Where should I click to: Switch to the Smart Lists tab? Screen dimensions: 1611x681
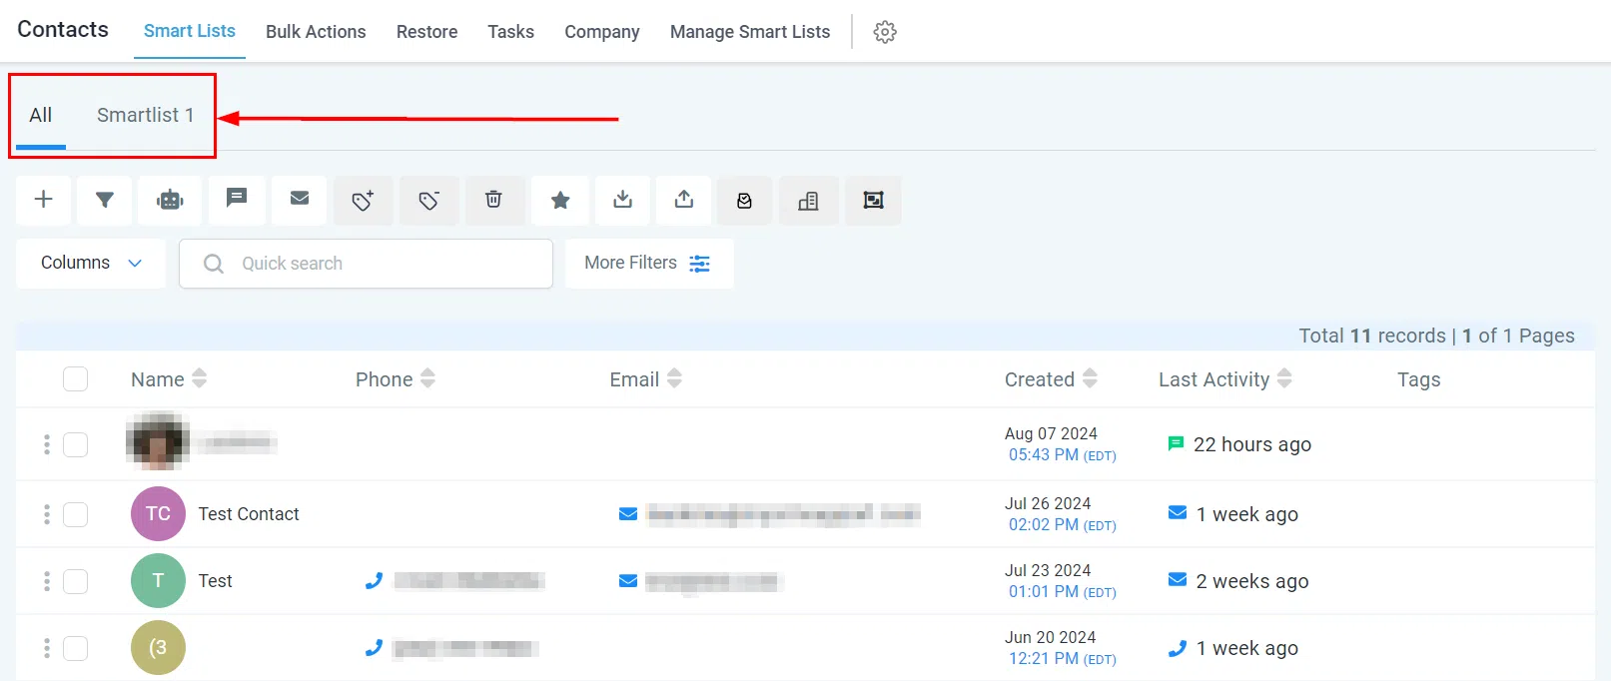click(190, 31)
